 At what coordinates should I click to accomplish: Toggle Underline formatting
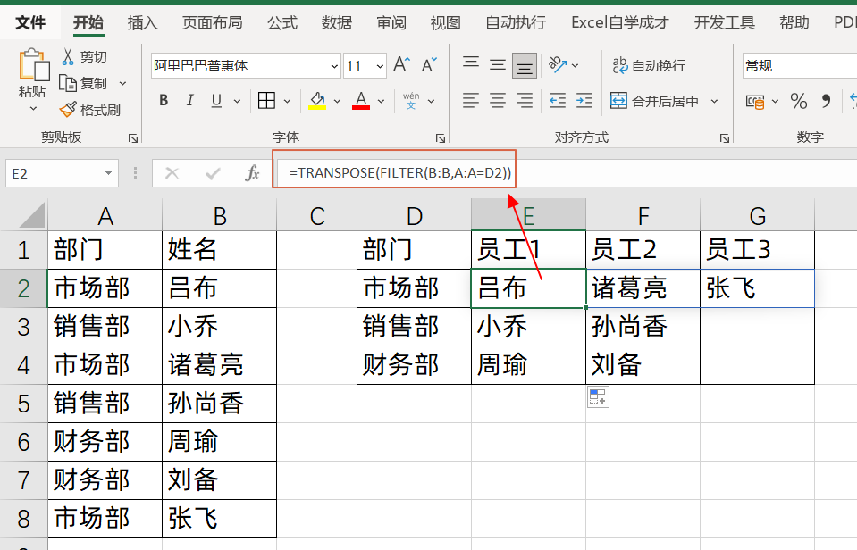(x=216, y=101)
